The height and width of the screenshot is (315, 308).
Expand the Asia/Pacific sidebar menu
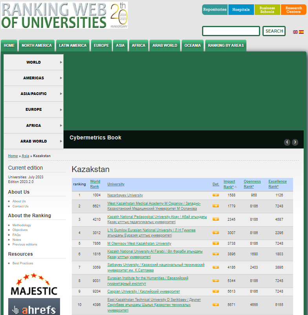(34, 94)
